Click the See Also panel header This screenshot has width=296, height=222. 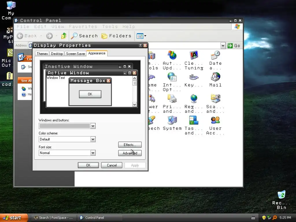point(25,80)
